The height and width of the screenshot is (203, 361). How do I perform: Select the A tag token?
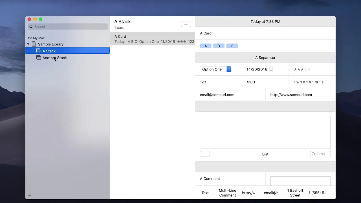click(206, 46)
